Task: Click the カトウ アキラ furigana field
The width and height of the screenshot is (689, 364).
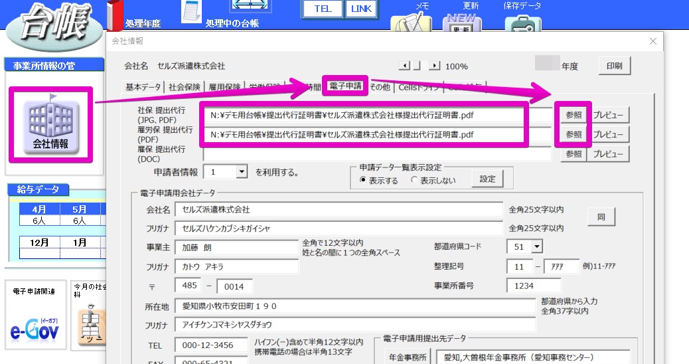Action: (x=236, y=266)
